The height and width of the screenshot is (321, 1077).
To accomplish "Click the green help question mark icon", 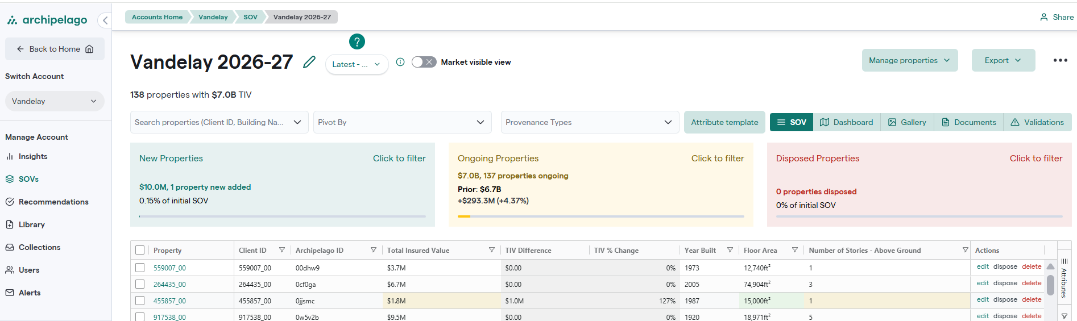I will tap(357, 41).
